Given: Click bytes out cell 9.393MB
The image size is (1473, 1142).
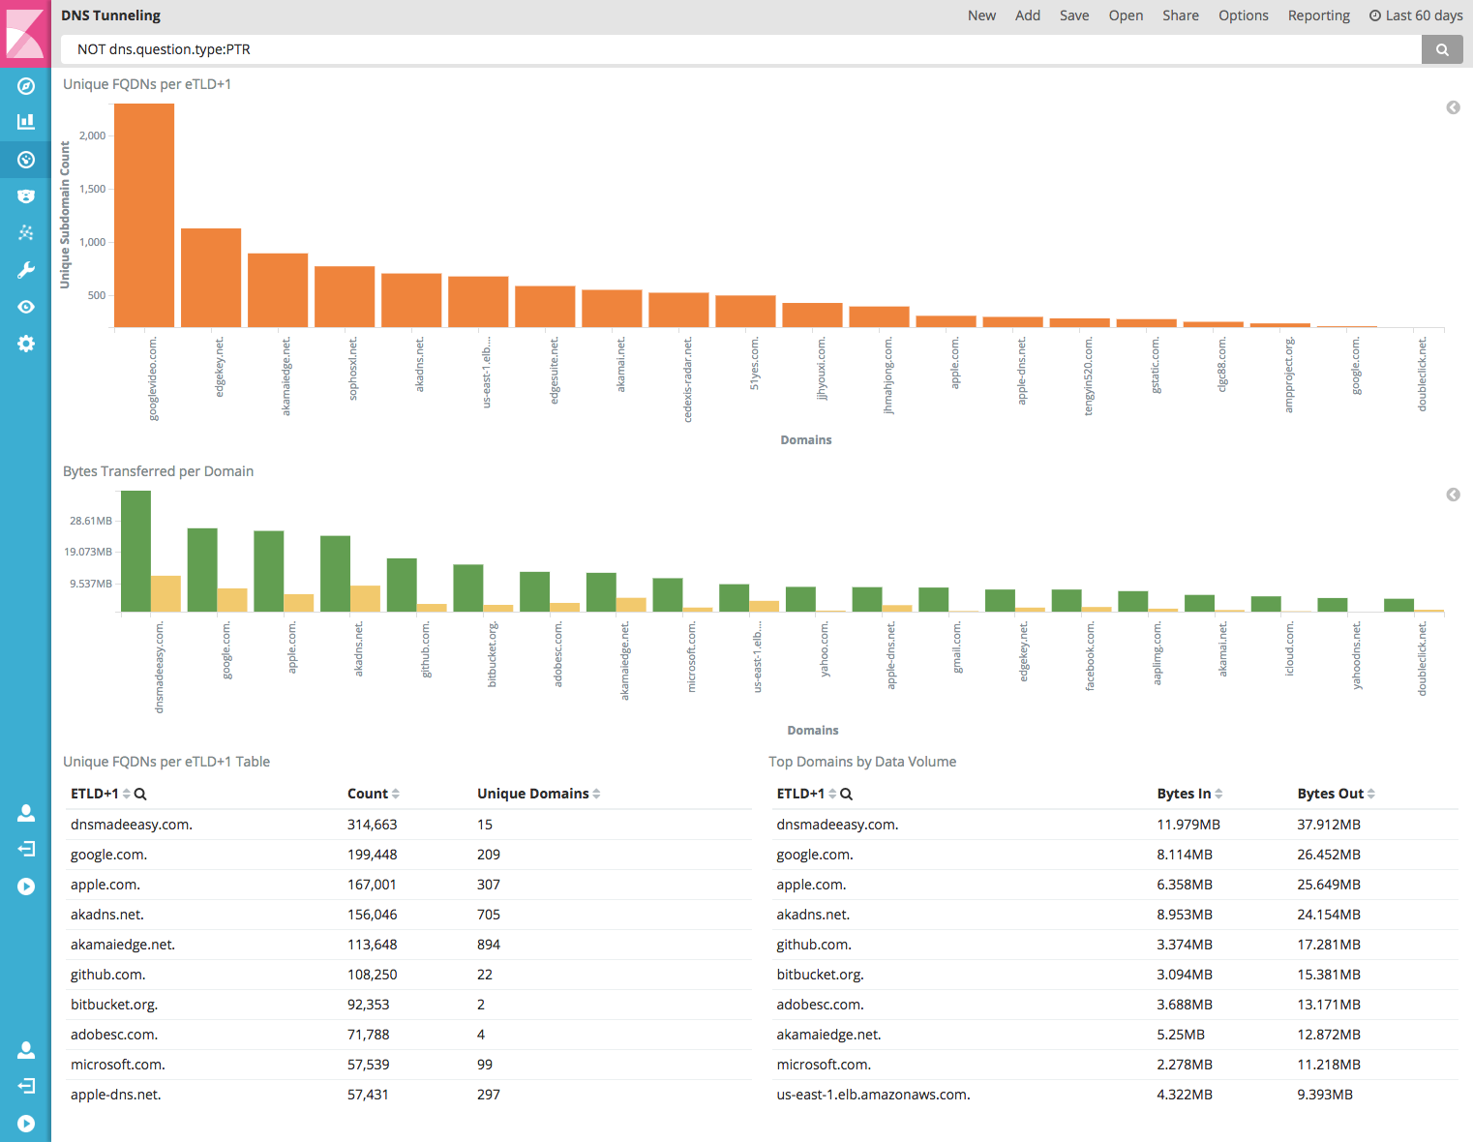Looking at the screenshot, I should 1325,1095.
